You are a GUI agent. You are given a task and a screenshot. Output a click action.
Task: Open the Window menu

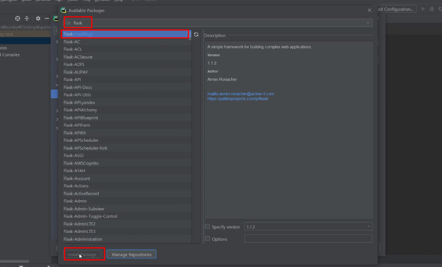(102, 0)
